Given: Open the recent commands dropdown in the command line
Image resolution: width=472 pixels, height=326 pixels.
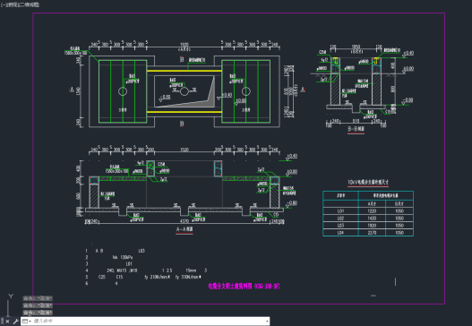Looking at the screenshot, I should [27, 322].
